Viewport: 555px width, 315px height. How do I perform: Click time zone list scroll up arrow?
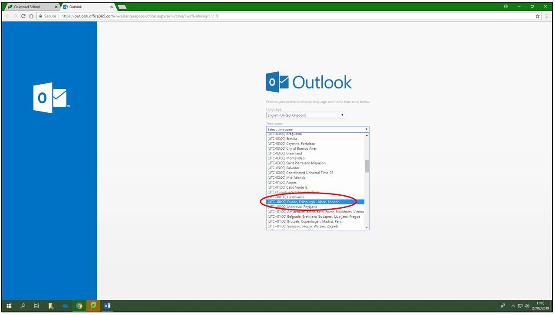click(367, 135)
